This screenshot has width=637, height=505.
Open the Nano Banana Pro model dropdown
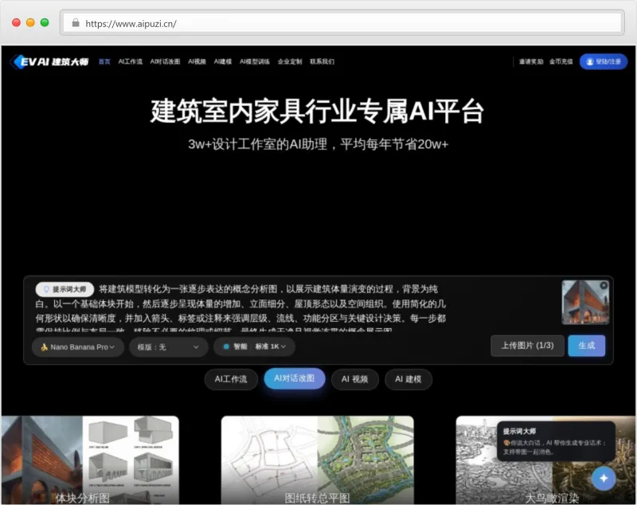coord(77,346)
